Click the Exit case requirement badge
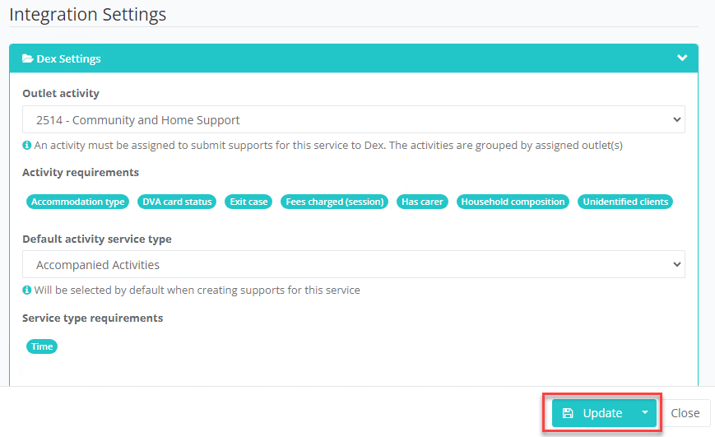 tap(248, 202)
